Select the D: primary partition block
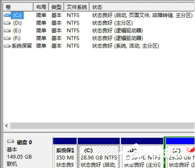195x168 pixels. (142, 153)
